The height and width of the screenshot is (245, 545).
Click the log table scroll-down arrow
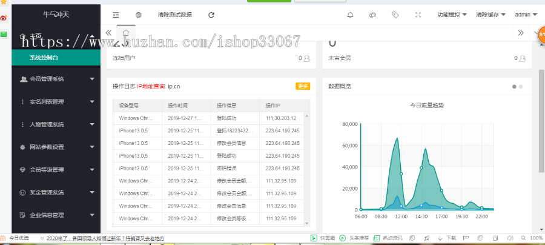tap(306, 223)
